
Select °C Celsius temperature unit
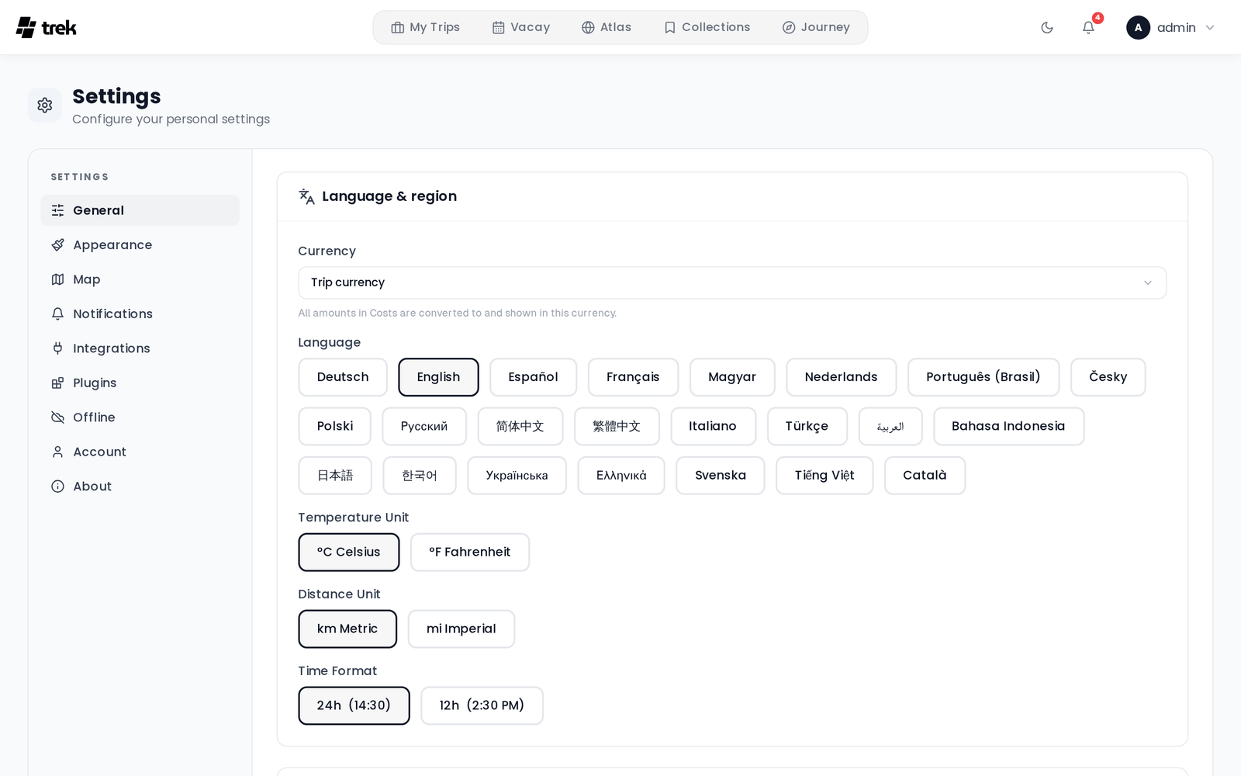[x=349, y=553]
